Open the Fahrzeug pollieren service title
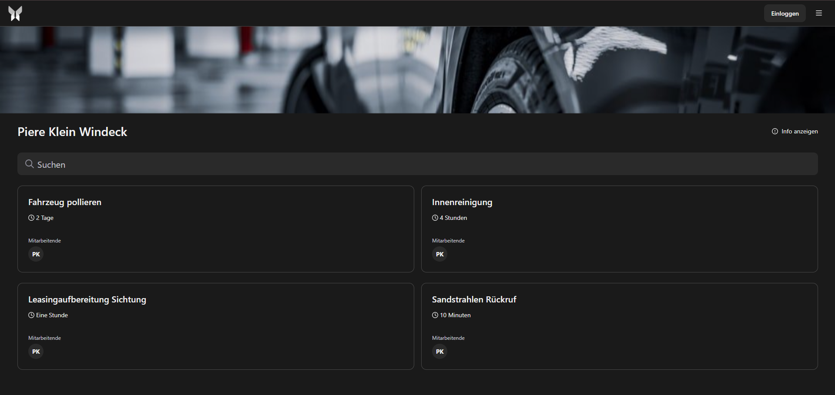835x395 pixels. [65, 202]
